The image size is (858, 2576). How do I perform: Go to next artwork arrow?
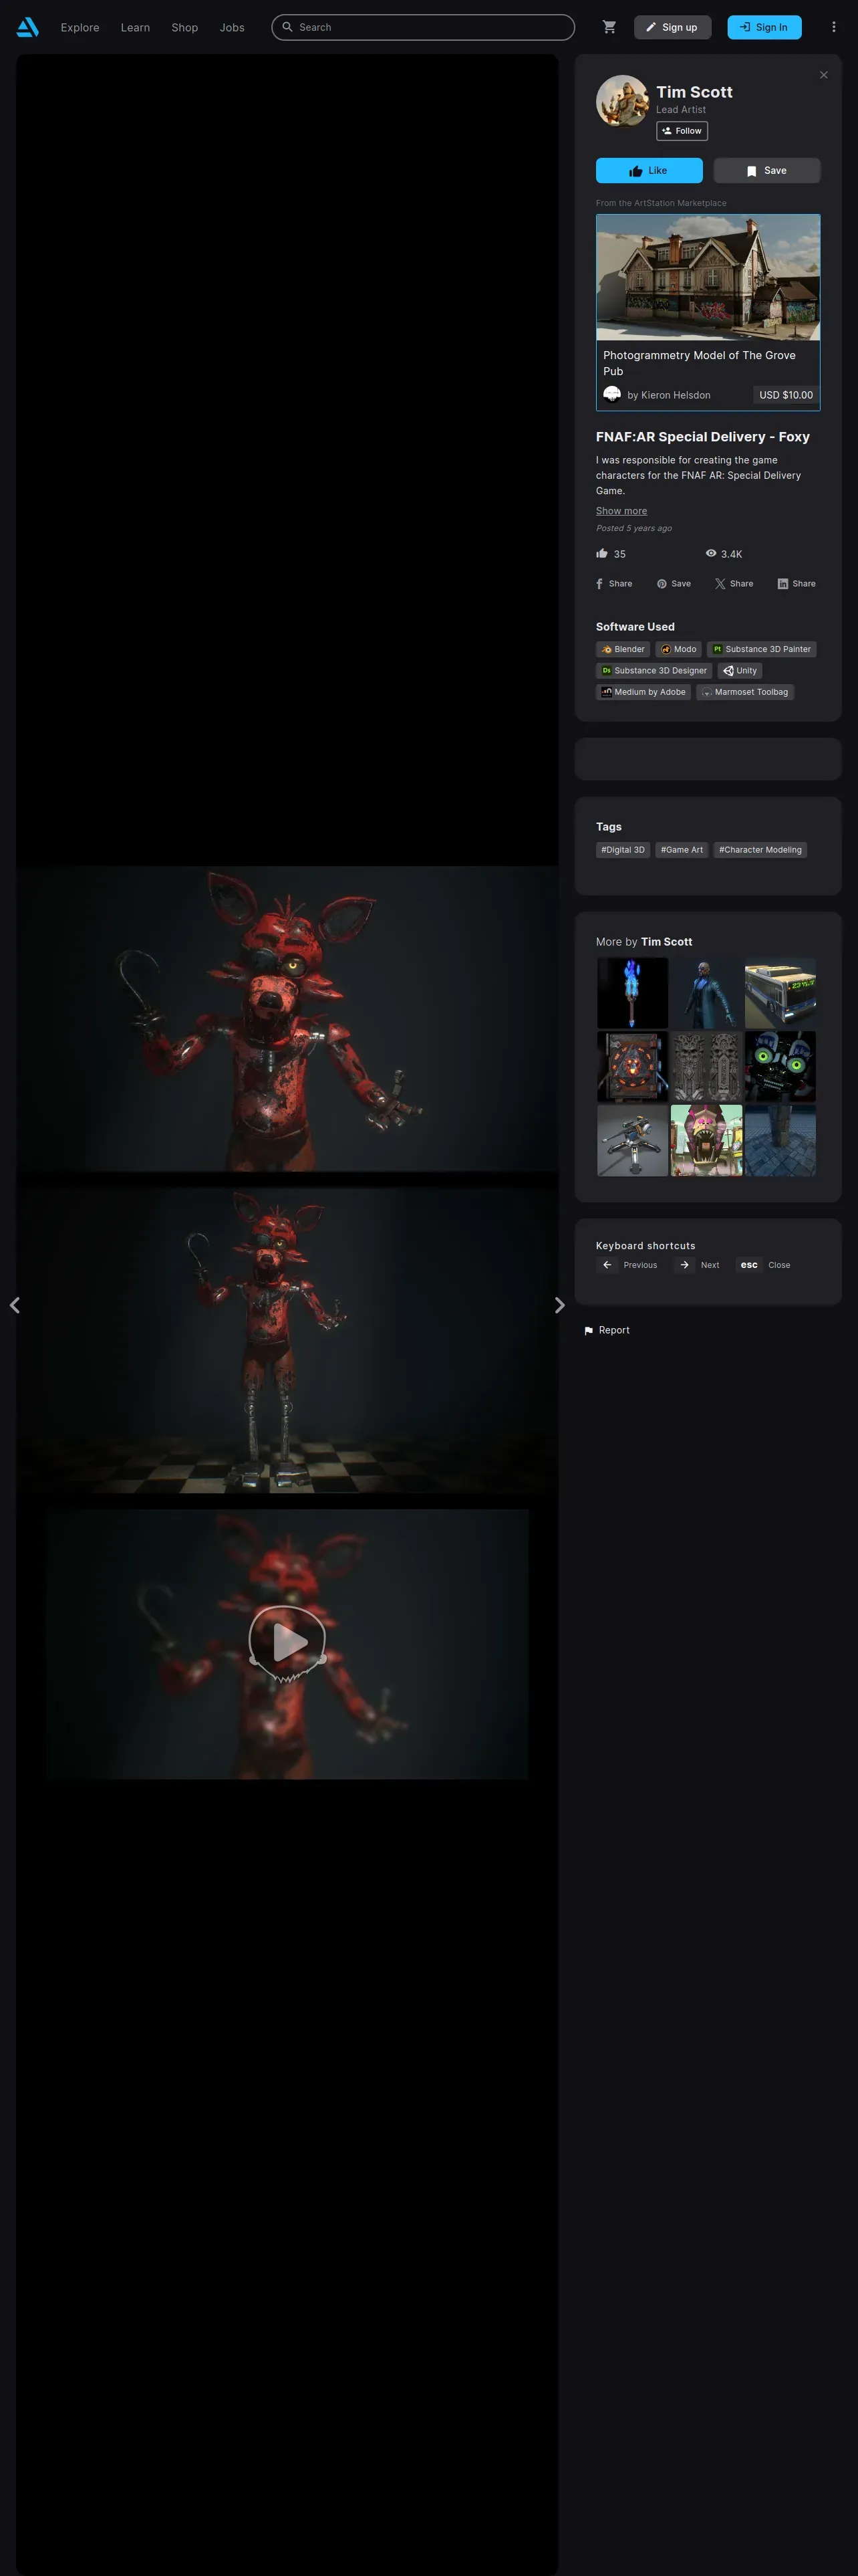559,1305
